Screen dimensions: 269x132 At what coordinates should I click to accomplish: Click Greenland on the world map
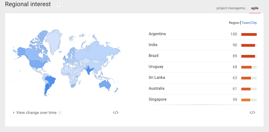[x=53, y=41]
